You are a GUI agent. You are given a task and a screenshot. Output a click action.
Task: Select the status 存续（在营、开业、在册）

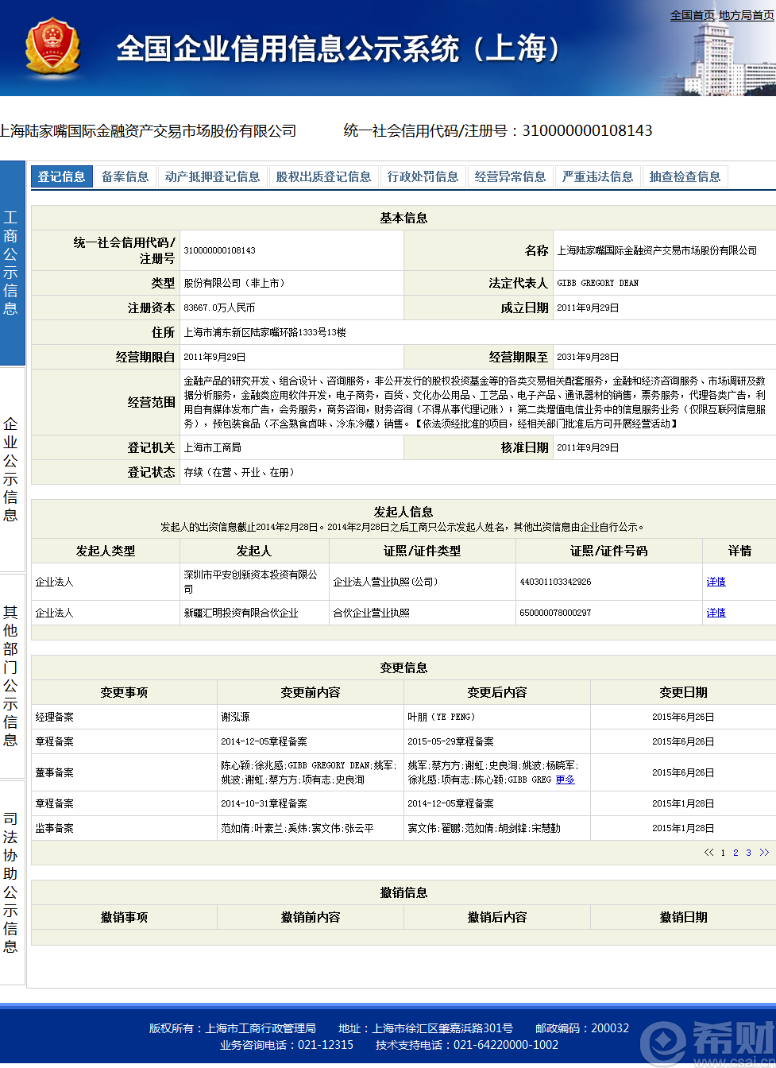click(x=239, y=472)
